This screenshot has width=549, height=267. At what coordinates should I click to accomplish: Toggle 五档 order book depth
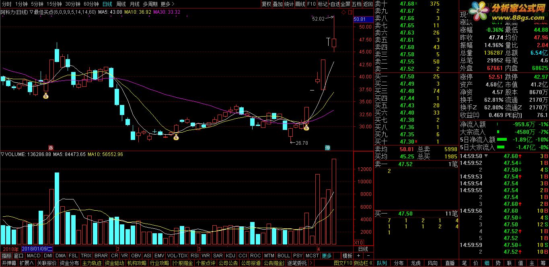[x=357, y=4]
